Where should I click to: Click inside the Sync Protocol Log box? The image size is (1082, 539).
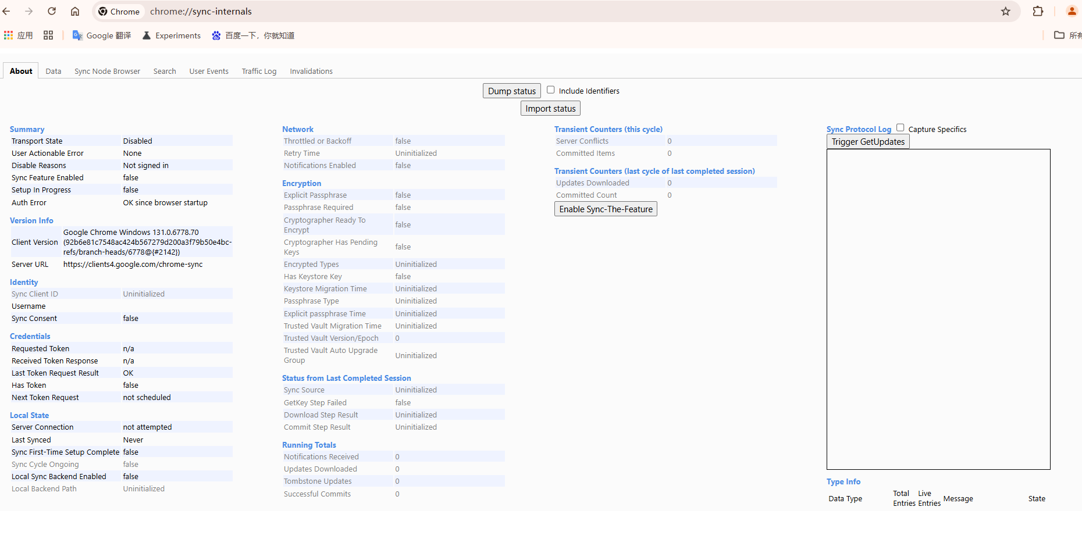[938, 309]
